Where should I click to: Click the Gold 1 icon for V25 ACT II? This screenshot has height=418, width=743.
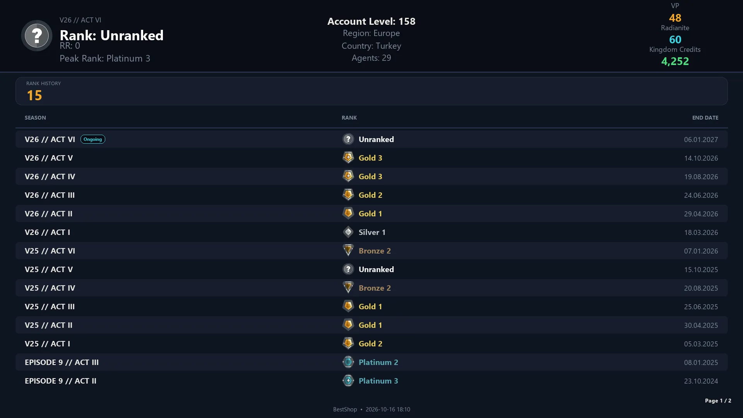tap(348, 325)
